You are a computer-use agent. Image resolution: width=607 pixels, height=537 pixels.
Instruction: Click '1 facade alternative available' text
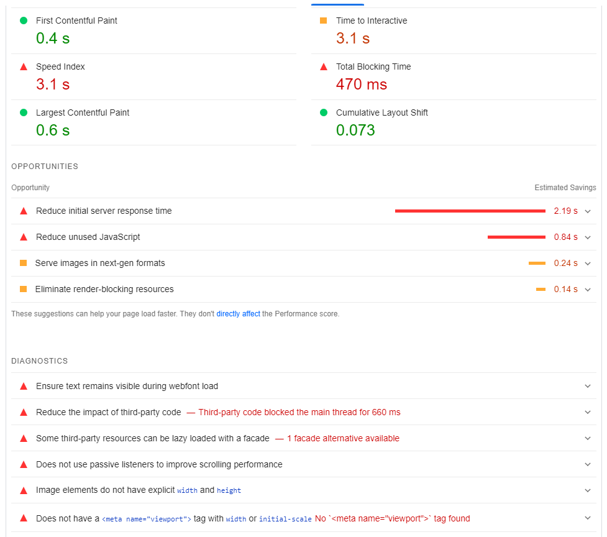coord(343,438)
